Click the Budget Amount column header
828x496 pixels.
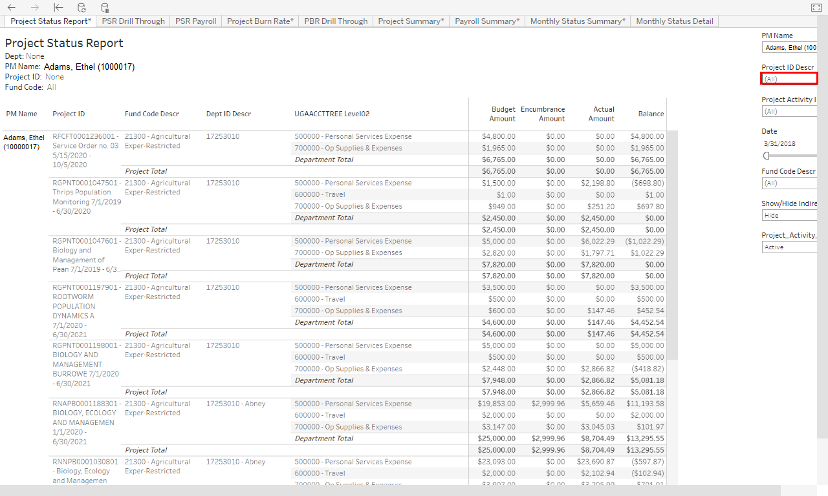503,114
